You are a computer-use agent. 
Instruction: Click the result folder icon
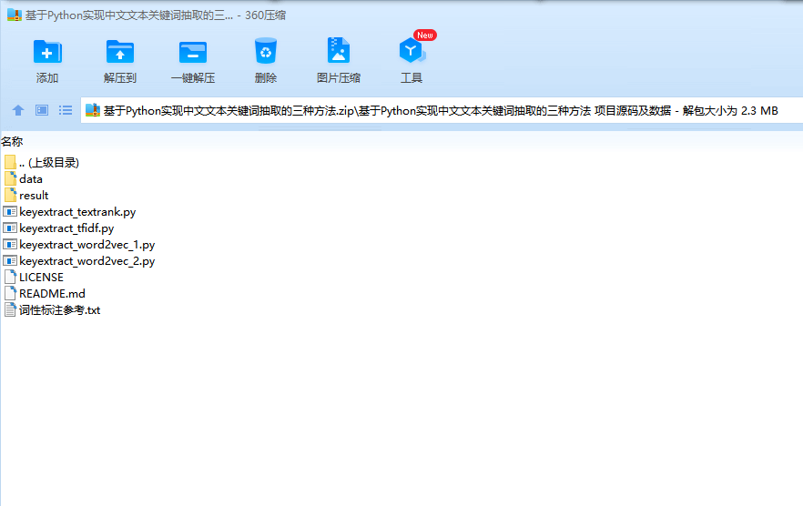click(10, 195)
